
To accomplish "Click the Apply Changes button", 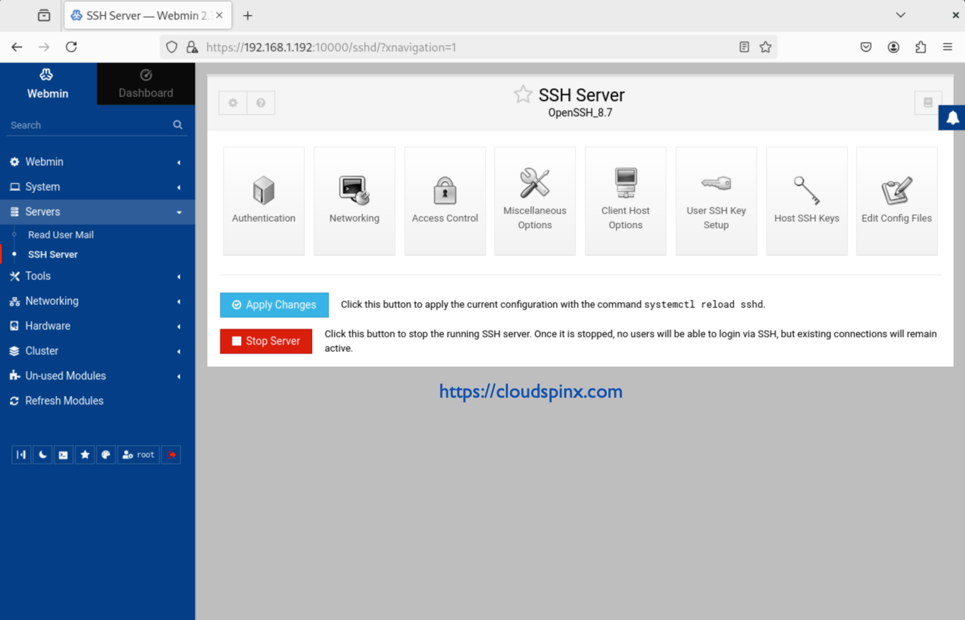I will 274,305.
